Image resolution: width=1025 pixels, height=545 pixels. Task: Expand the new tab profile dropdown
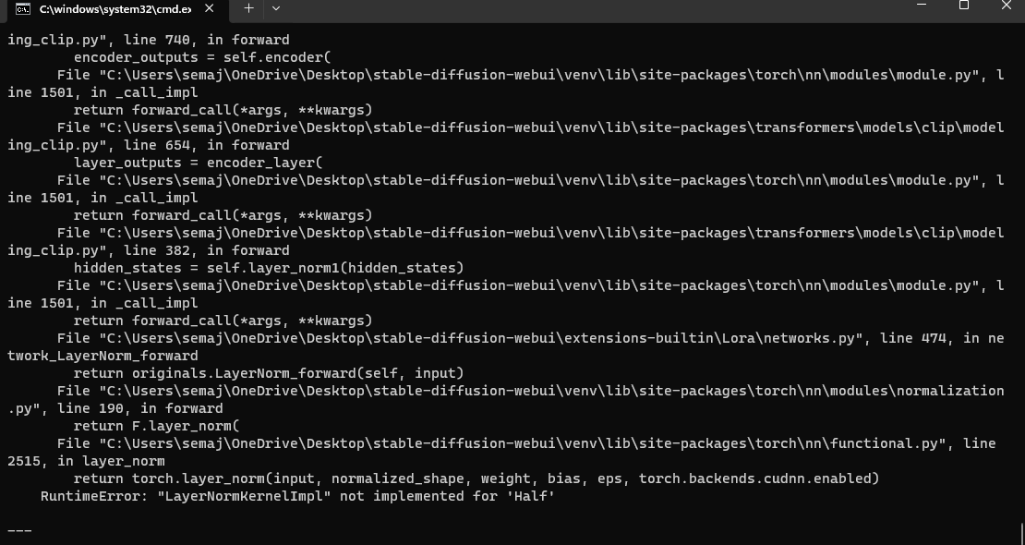[x=275, y=7]
